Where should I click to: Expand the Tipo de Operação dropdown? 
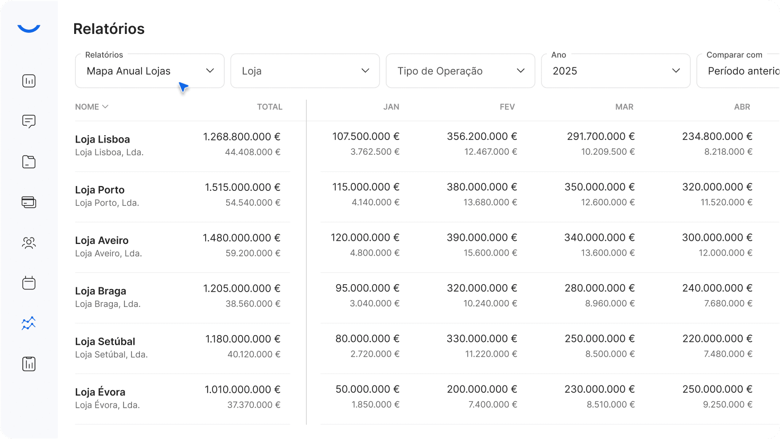[460, 71]
